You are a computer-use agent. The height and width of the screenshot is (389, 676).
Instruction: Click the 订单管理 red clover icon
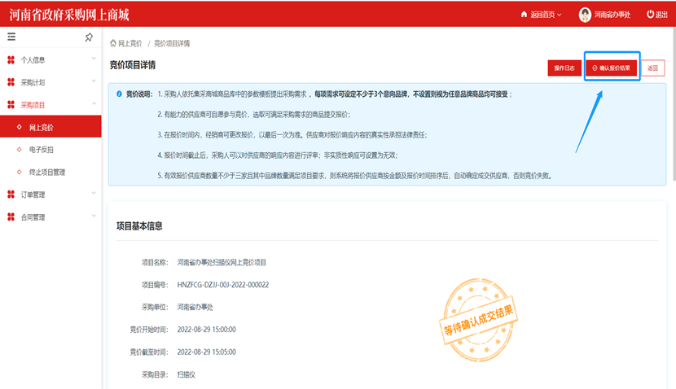pyautogui.click(x=11, y=194)
